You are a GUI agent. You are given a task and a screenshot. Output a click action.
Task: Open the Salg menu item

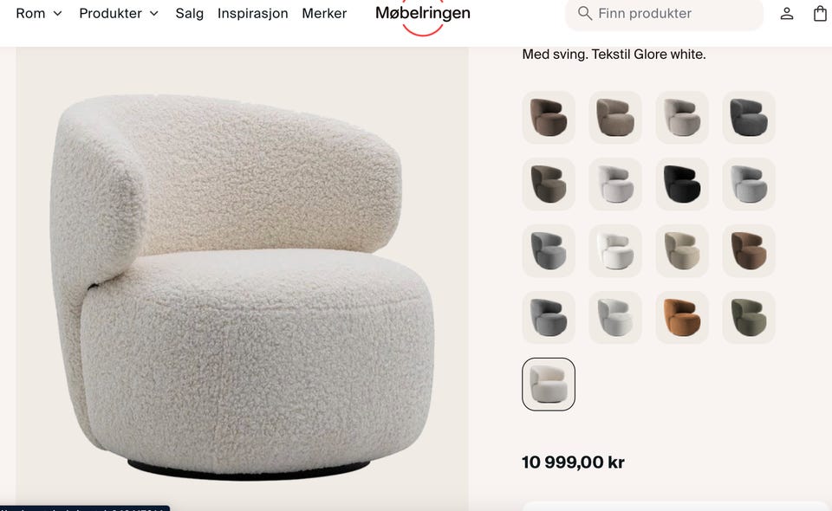coord(190,13)
